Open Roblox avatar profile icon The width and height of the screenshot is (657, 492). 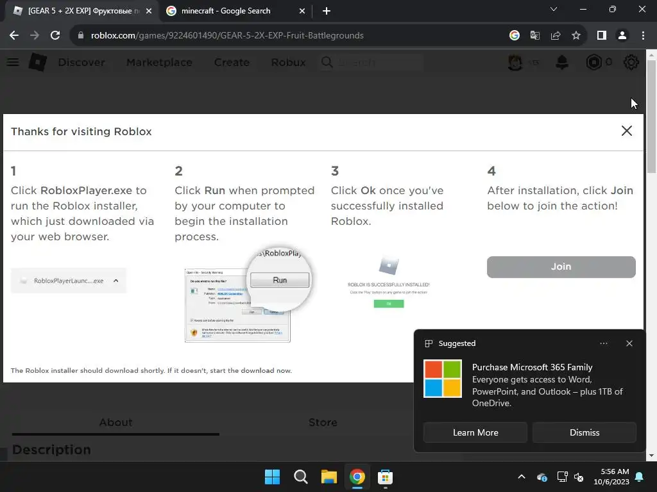515,62
